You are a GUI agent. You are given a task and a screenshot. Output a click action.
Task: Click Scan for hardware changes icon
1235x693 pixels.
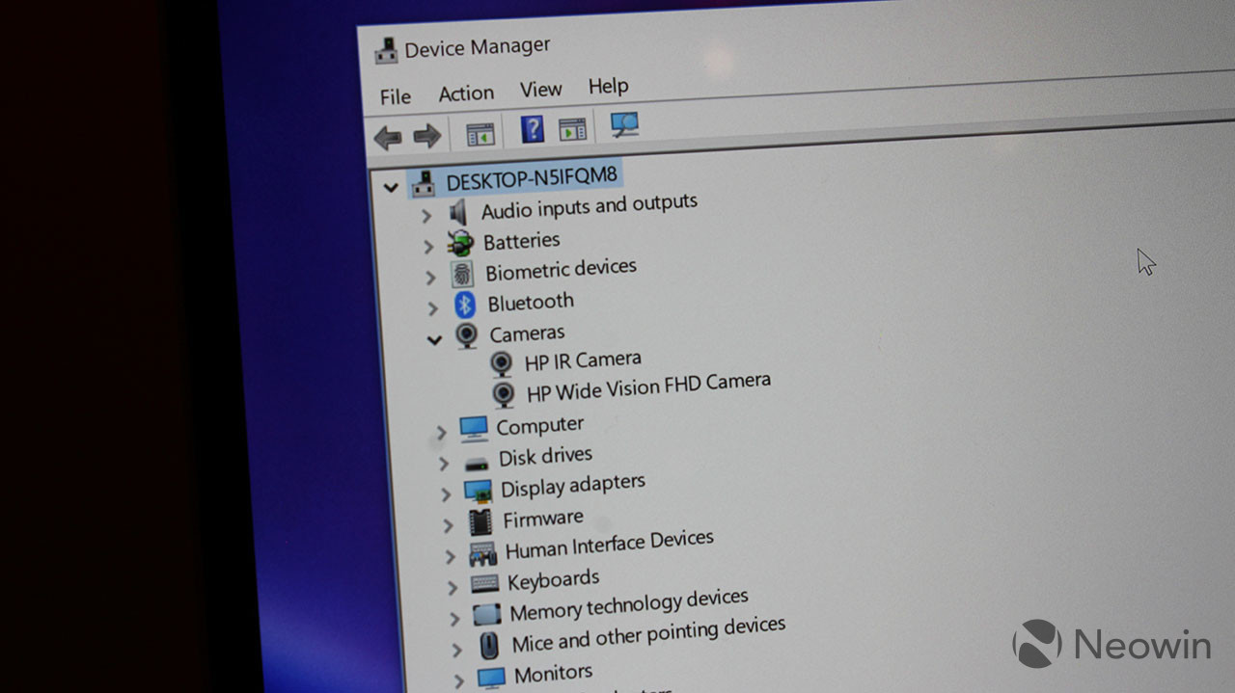(624, 124)
